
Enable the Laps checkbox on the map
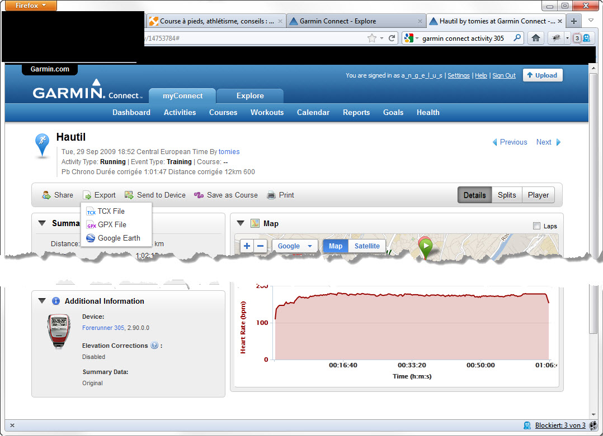(x=537, y=226)
